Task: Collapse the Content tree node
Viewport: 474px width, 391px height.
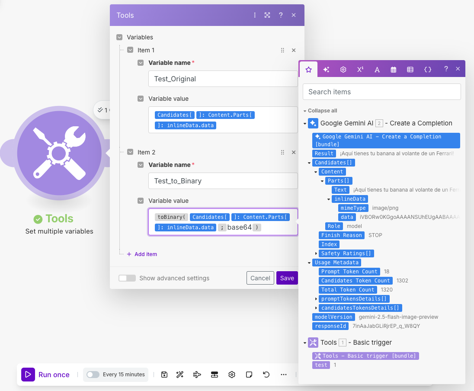Action: click(316, 172)
